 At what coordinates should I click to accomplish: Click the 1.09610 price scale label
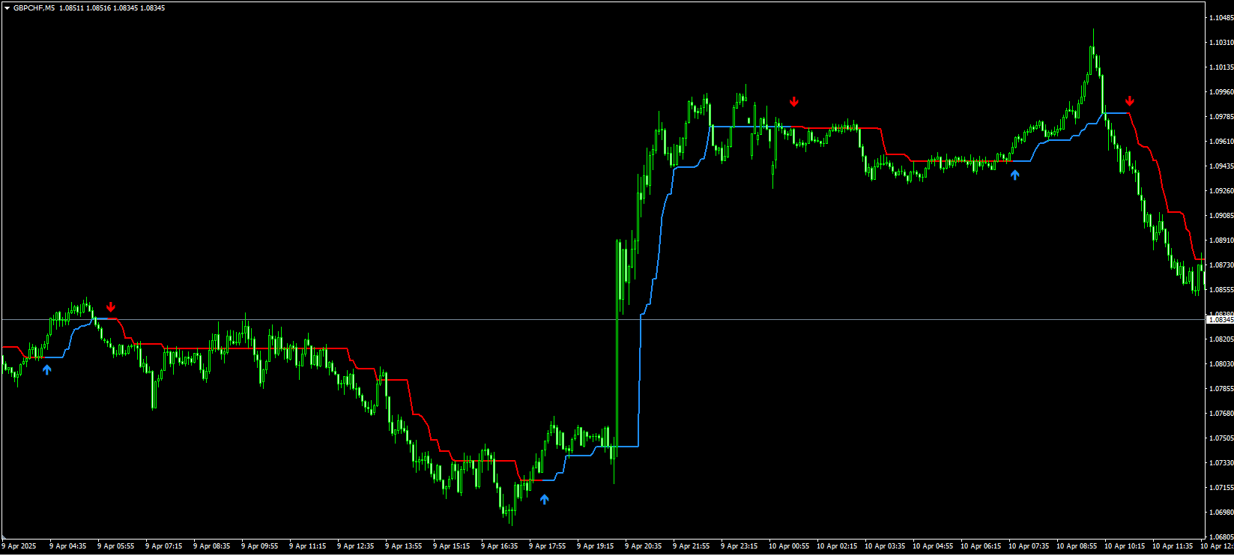(x=1221, y=141)
